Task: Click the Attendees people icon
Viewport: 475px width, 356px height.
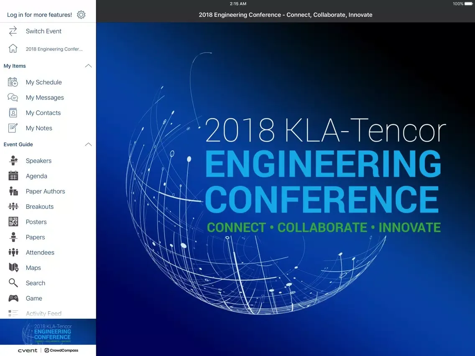Action: [13, 252]
